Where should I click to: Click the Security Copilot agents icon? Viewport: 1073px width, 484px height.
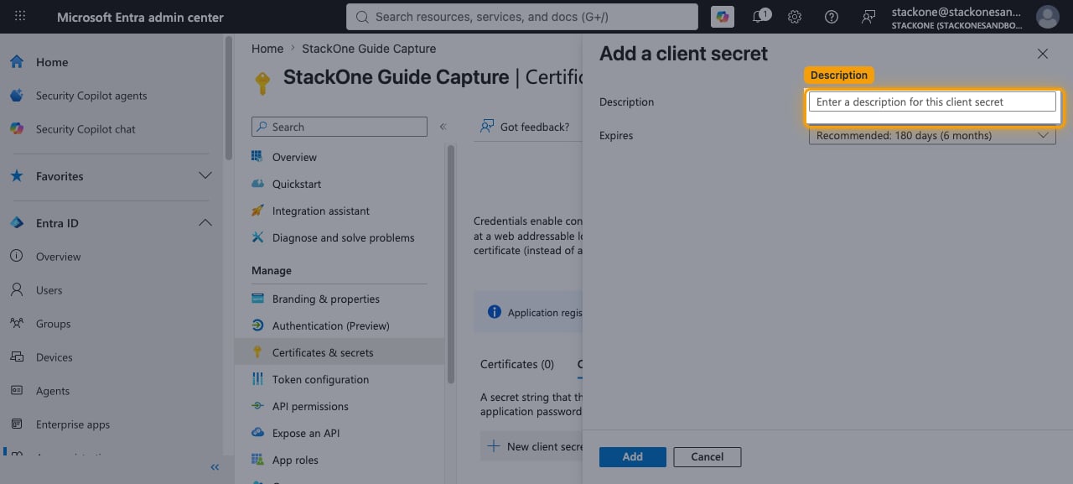click(x=16, y=96)
